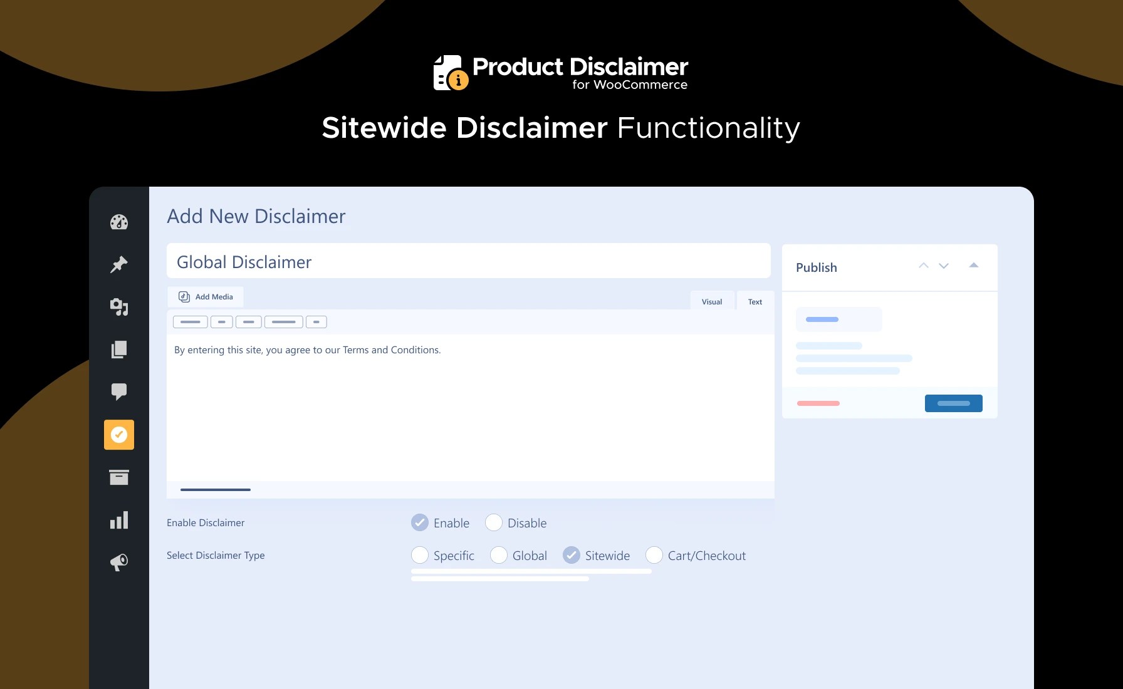The image size is (1123, 689).
Task: Open the Products archive box icon
Action: (119, 477)
